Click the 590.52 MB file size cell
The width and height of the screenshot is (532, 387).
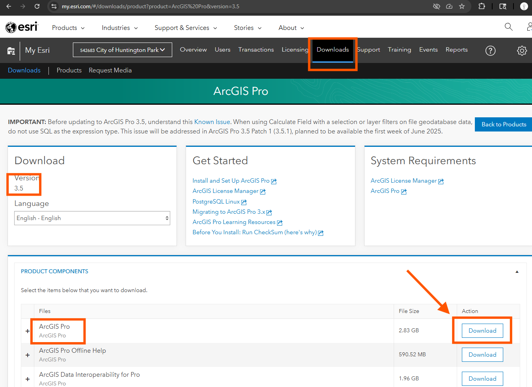pyautogui.click(x=412, y=354)
